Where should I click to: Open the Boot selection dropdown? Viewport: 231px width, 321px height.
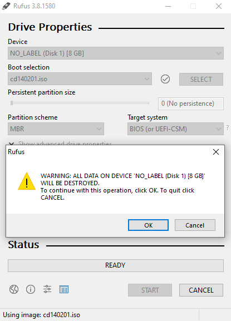pyautogui.click(x=80, y=79)
